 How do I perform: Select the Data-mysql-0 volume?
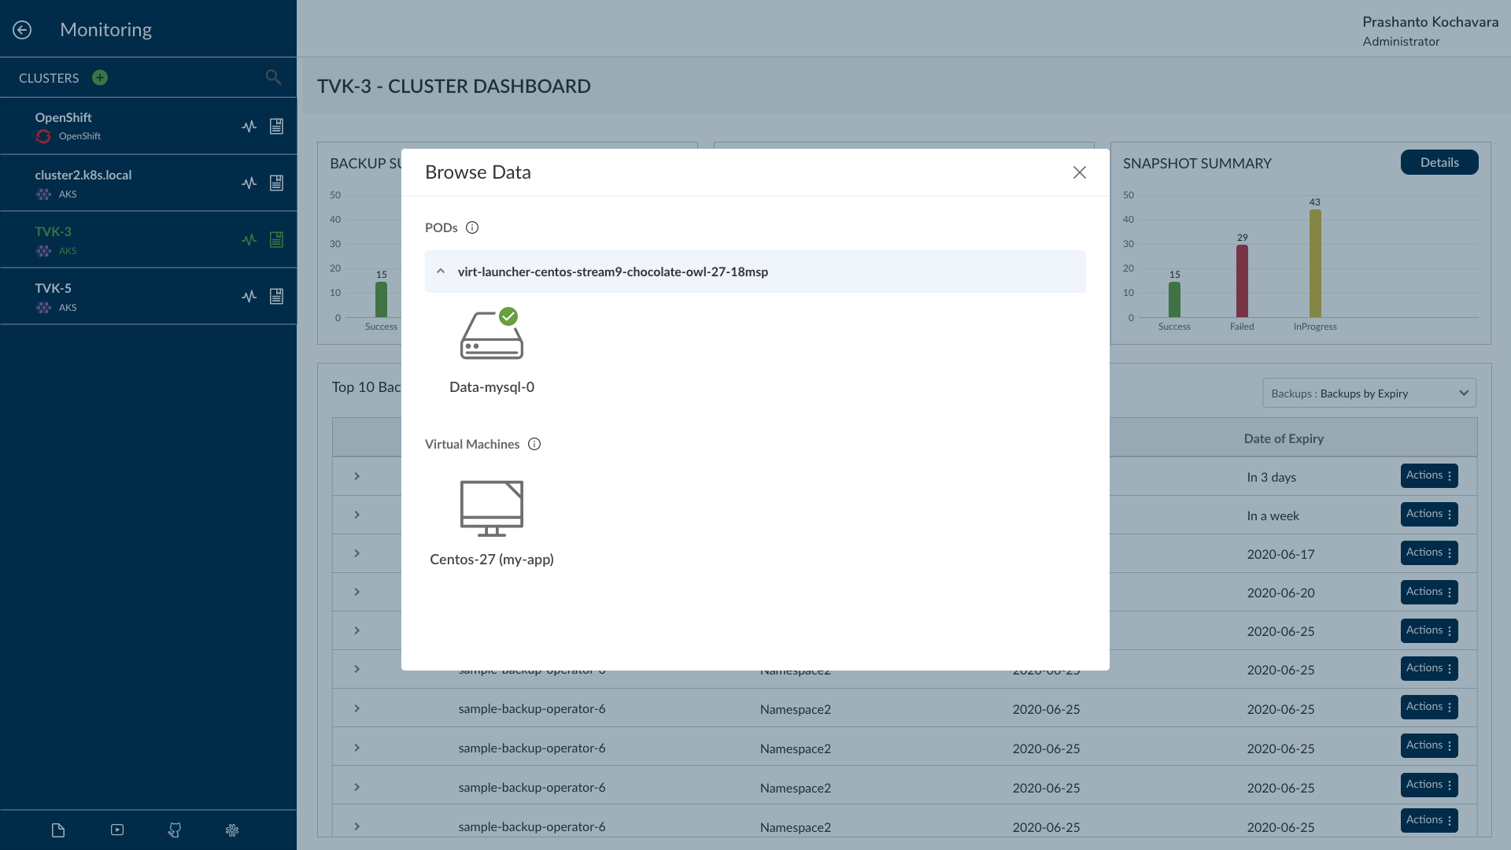492,337
